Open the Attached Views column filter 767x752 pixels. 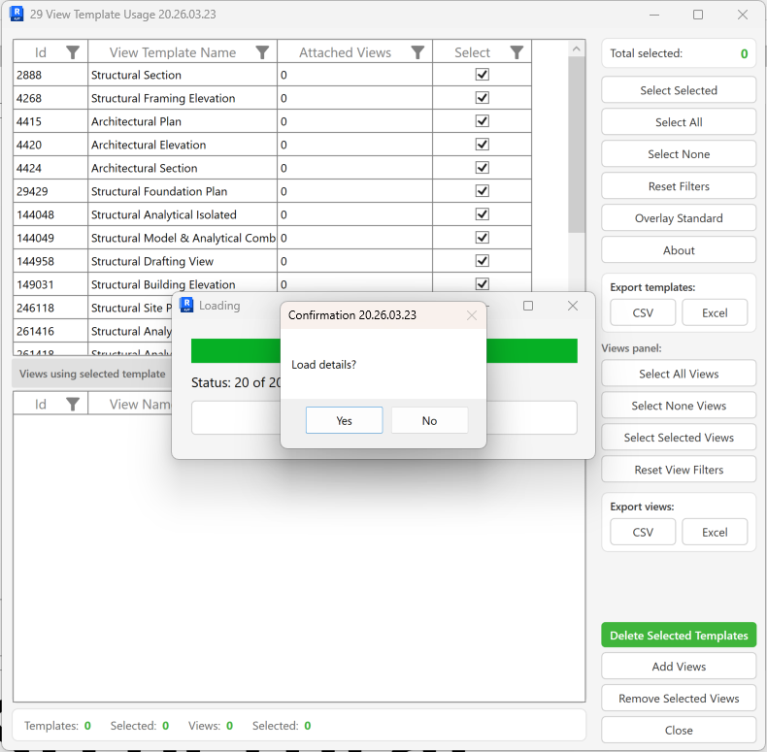click(417, 52)
